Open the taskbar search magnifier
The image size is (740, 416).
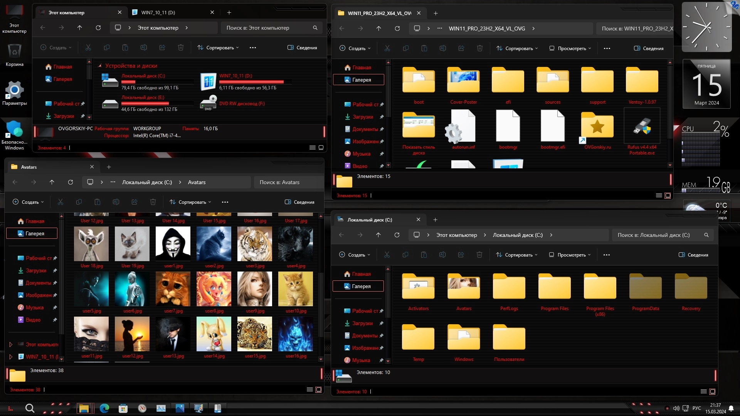click(30, 408)
